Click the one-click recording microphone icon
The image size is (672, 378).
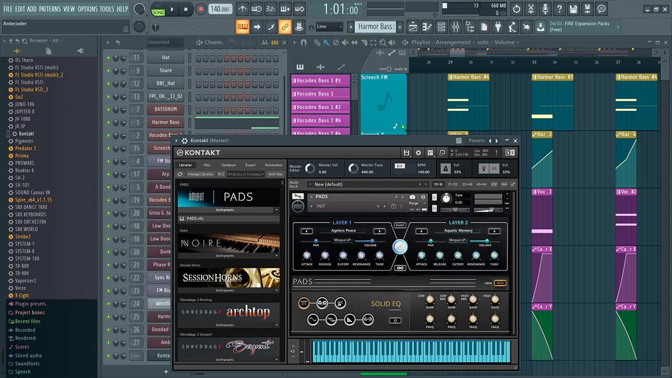coord(545,9)
